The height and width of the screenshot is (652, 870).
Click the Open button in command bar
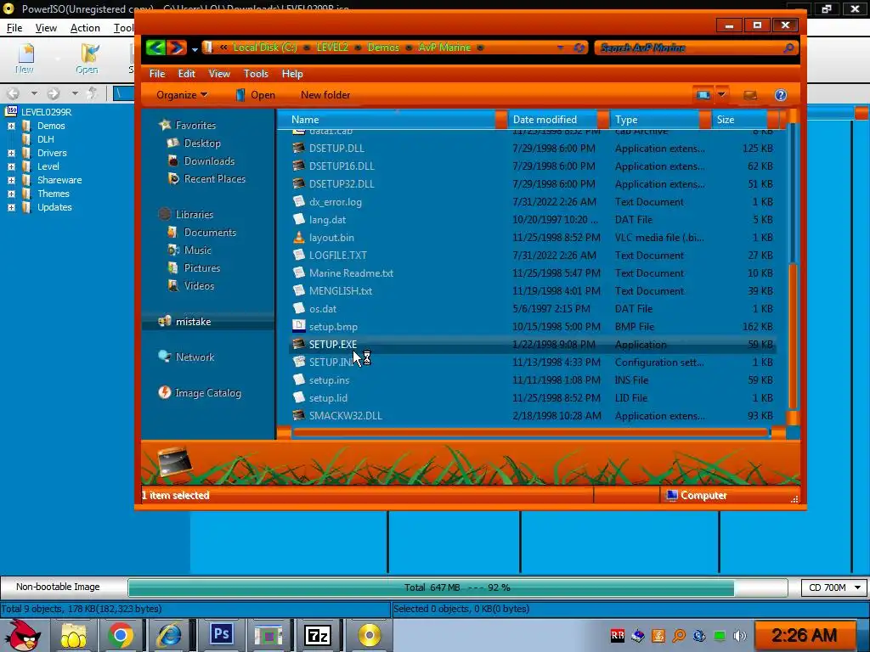tap(255, 95)
